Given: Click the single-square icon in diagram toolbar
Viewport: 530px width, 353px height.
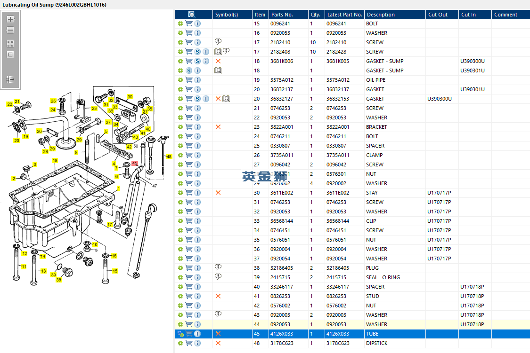Looking at the screenshot, I should tap(10, 55).
